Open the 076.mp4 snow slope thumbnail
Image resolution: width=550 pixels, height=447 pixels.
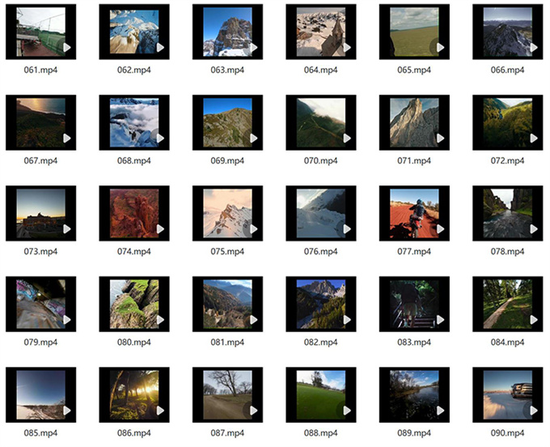[321, 213]
